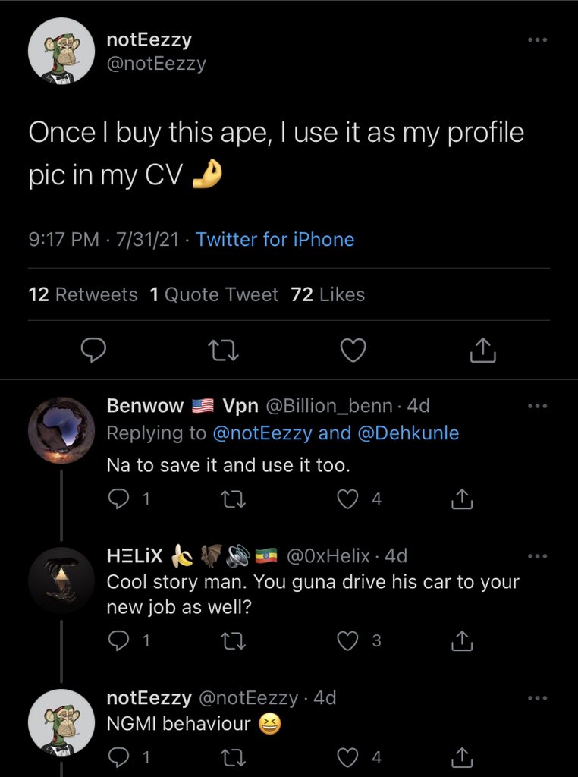This screenshot has width=578, height=777.
Task: Open more options on HELiX's reply
Action: click(x=537, y=556)
